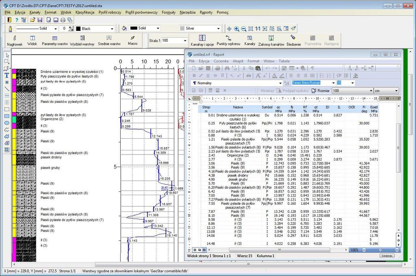The width and height of the screenshot is (416, 276).
Task: Open Zakresy kanałów tool
Action: (x=271, y=41)
